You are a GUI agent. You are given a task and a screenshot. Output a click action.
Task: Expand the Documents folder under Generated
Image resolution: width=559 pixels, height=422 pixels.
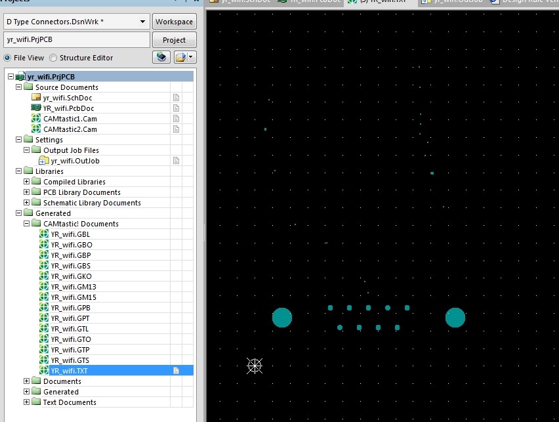26,381
